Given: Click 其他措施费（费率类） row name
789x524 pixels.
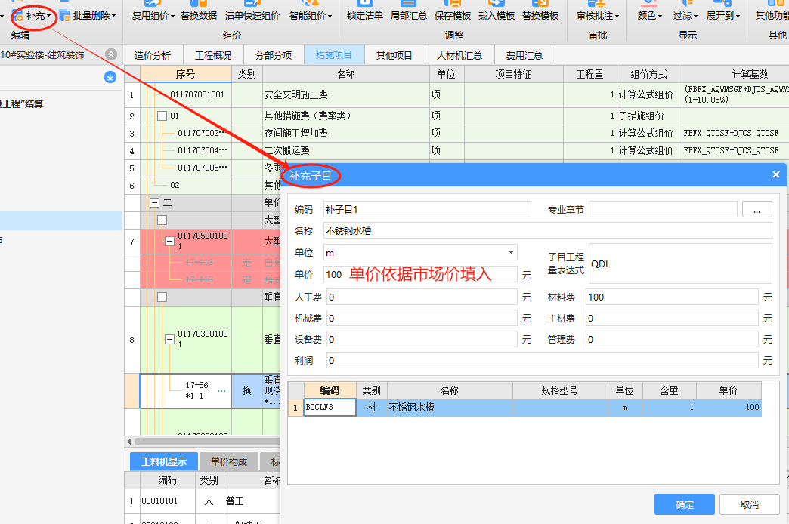Looking at the screenshot, I should pyautogui.click(x=346, y=116).
